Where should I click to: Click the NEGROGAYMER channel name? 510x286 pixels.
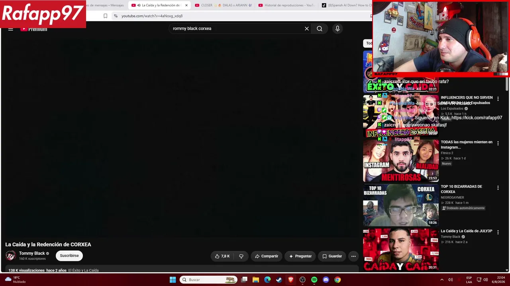452,197
